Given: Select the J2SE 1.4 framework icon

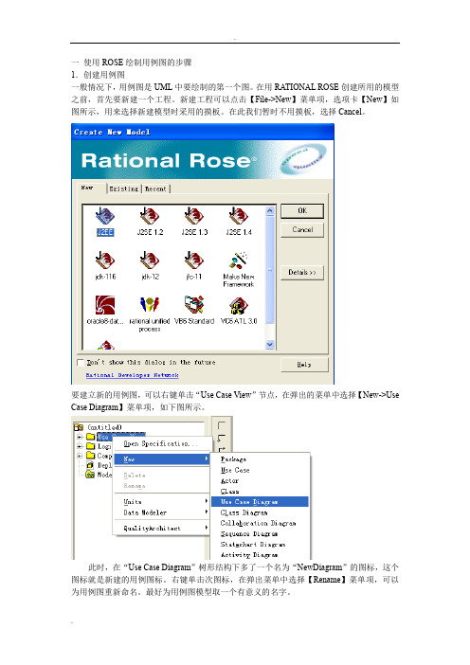Looking at the screenshot, I should pos(239,216).
